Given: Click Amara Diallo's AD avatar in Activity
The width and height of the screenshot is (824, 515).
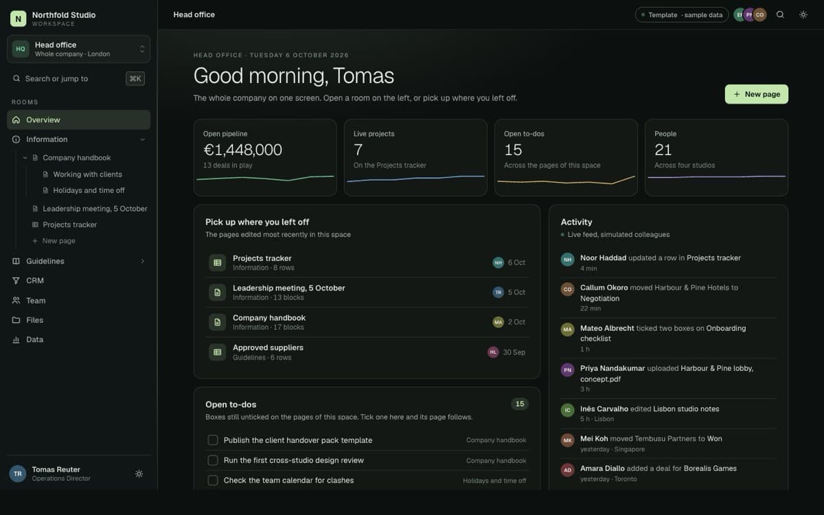Looking at the screenshot, I should click(x=567, y=470).
